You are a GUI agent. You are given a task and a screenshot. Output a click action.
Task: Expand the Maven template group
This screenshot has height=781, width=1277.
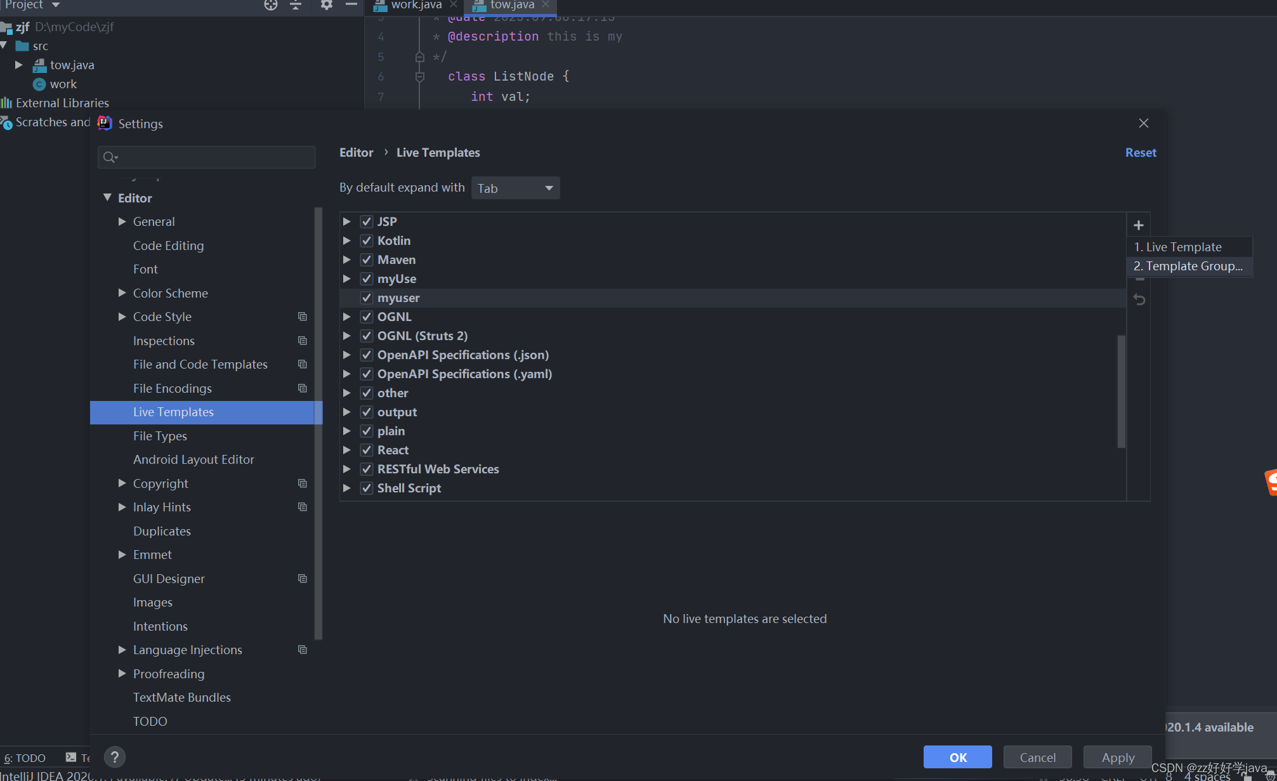click(x=347, y=259)
